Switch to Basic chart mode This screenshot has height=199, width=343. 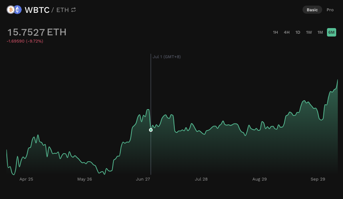coord(312,10)
